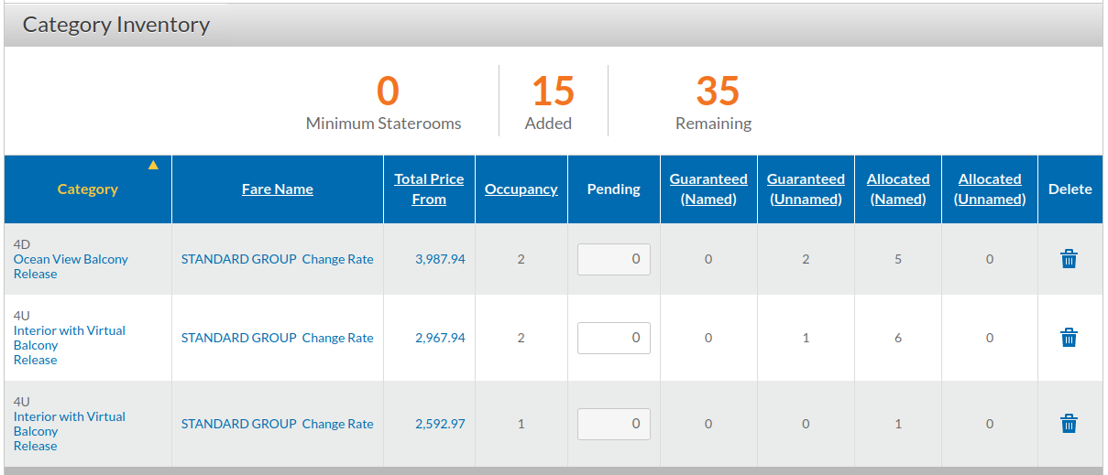The image size is (1108, 475).
Task: Click Pending field in 2,592.97 row
Action: pyautogui.click(x=614, y=424)
